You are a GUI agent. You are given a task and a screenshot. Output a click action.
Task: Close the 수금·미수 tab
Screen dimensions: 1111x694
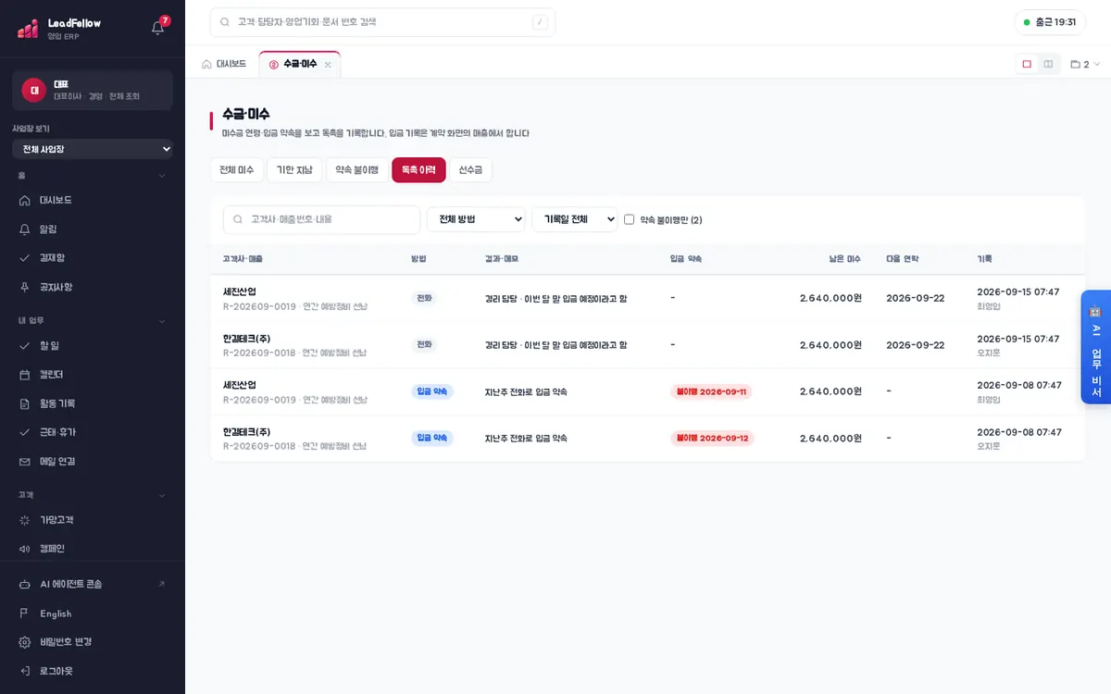point(328,65)
